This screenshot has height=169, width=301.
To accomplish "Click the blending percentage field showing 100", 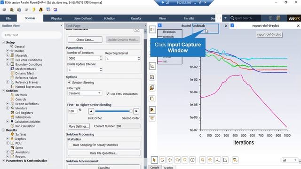I will pos(72,111).
